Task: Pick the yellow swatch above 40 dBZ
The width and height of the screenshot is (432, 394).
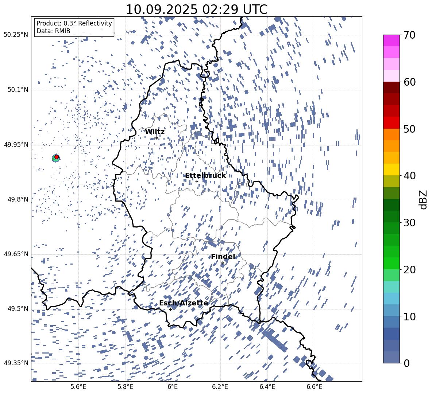Action: [391, 169]
